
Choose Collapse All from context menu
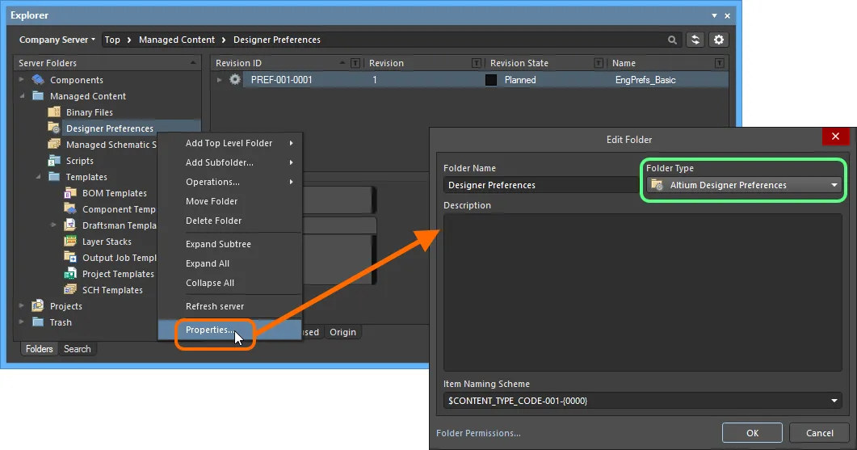click(x=229, y=283)
